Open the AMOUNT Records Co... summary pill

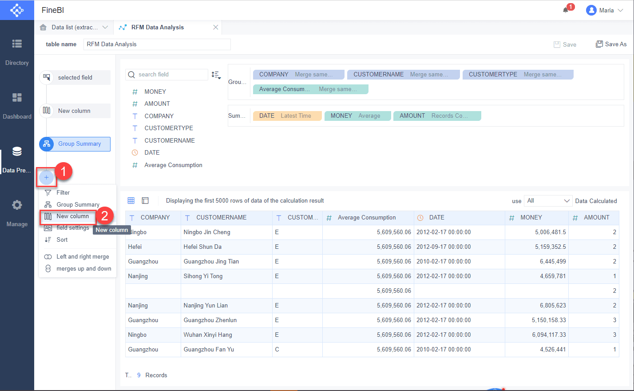pyautogui.click(x=437, y=116)
